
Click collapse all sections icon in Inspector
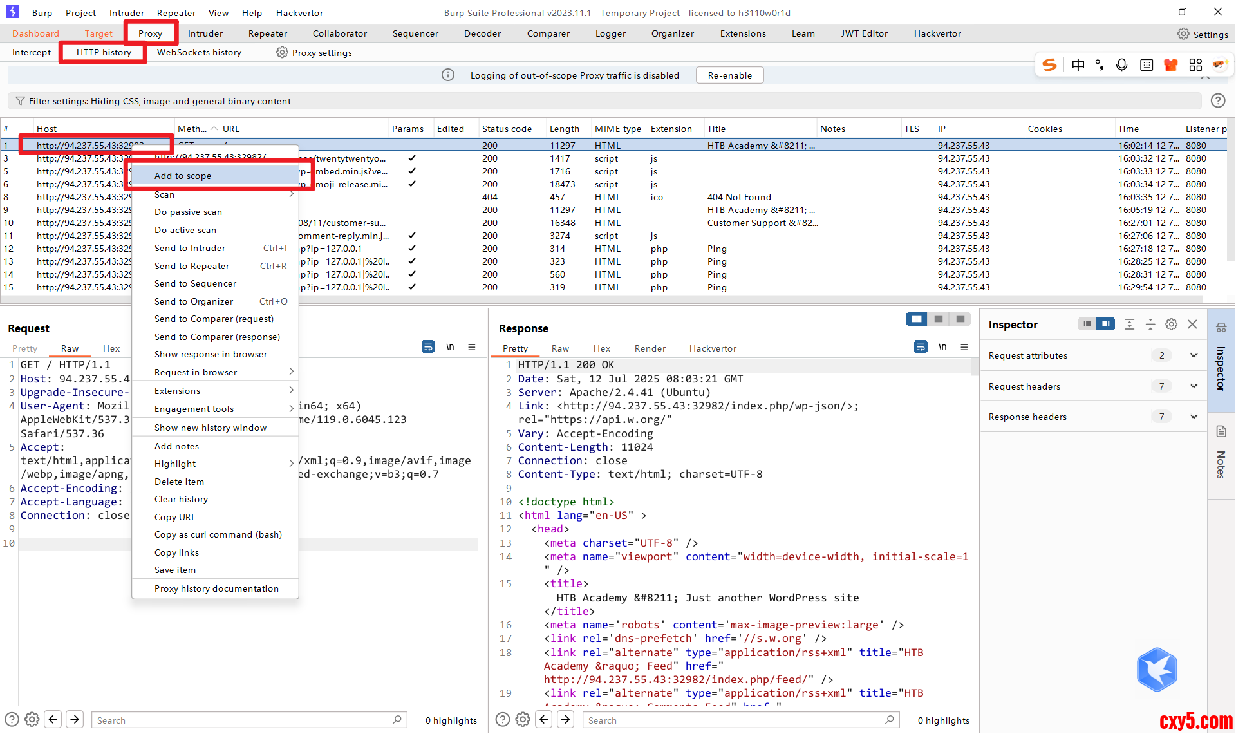pyautogui.click(x=1150, y=325)
